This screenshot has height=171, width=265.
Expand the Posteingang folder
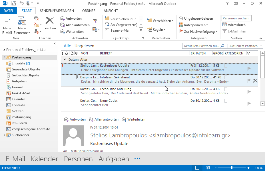(x=4, y=57)
